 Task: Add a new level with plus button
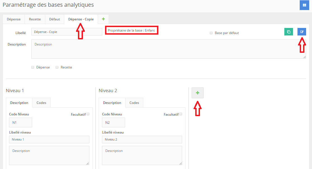[x=197, y=93]
